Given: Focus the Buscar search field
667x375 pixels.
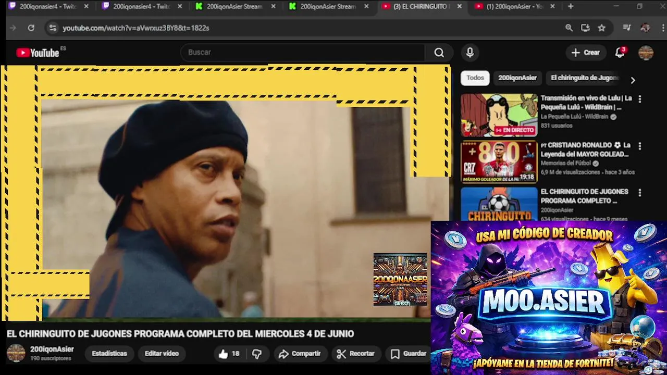Looking at the screenshot, I should (x=302, y=53).
